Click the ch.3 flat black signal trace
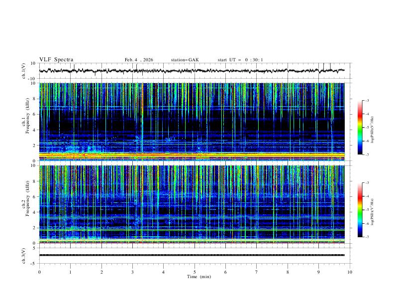The image size is (394, 305). click(192, 255)
